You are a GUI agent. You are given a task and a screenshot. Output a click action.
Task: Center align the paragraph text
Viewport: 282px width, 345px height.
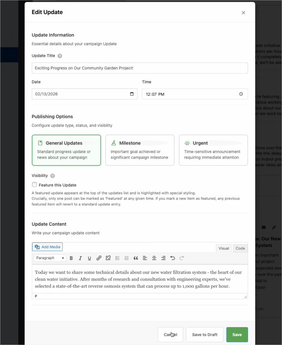[154, 258]
